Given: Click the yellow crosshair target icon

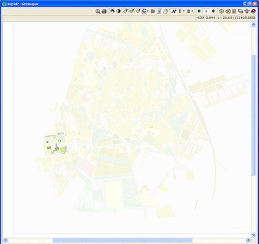Looking at the screenshot, I should [x=221, y=11].
